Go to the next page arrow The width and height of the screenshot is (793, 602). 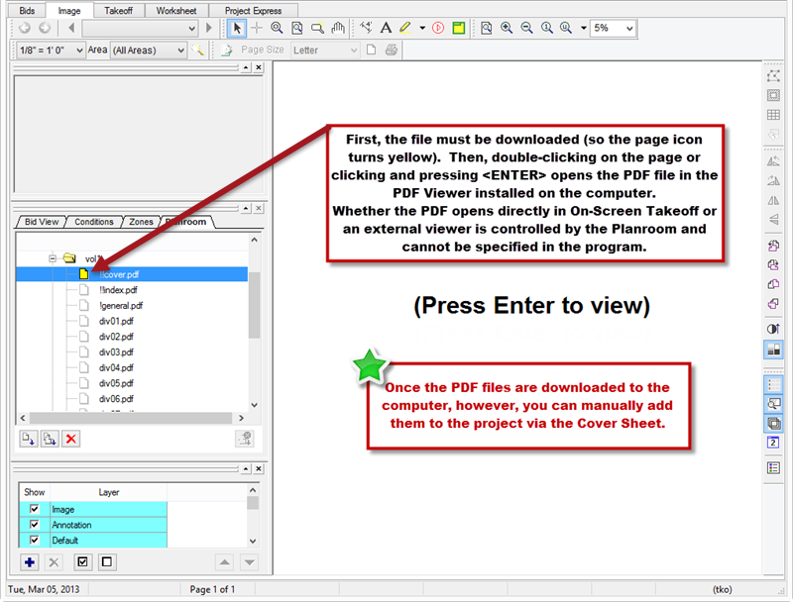[x=209, y=29]
